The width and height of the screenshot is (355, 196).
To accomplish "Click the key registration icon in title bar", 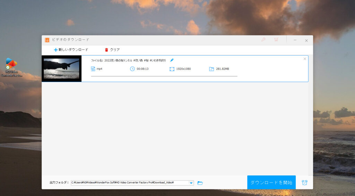I will click(x=263, y=40).
